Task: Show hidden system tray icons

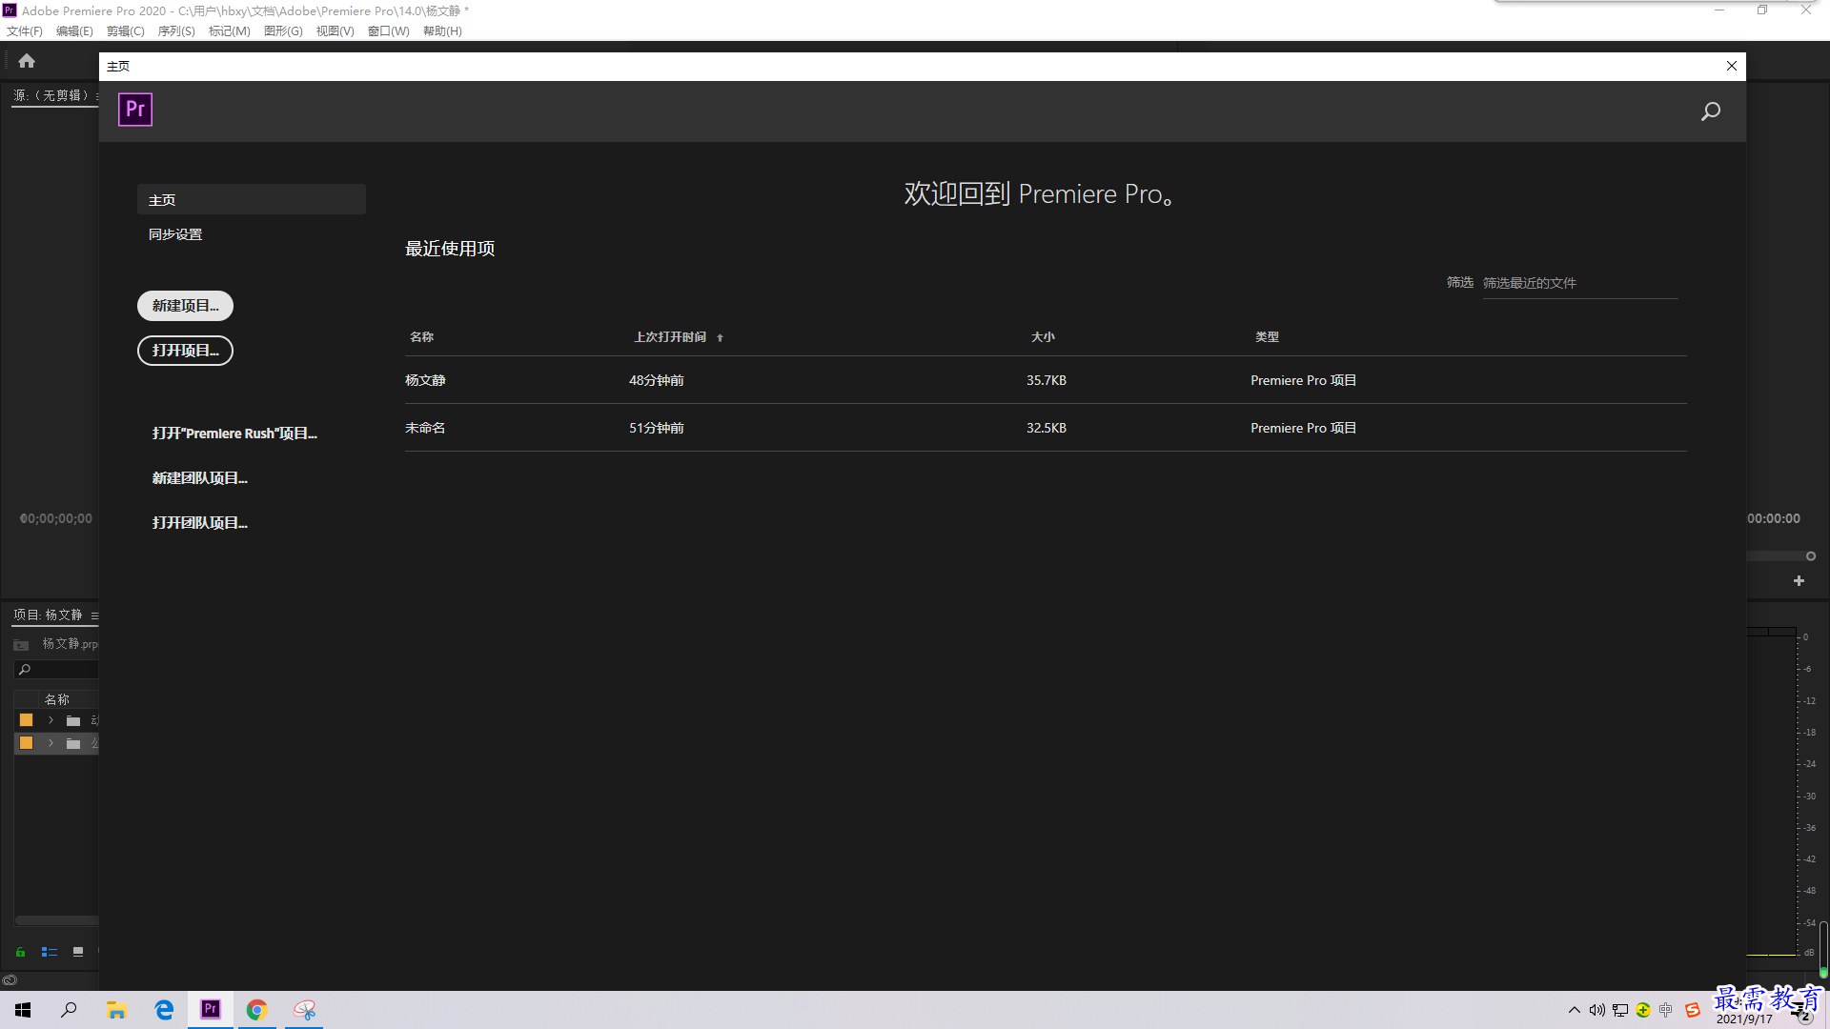Action: (x=1575, y=1010)
